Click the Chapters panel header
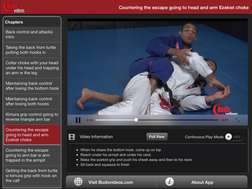 [32, 22]
